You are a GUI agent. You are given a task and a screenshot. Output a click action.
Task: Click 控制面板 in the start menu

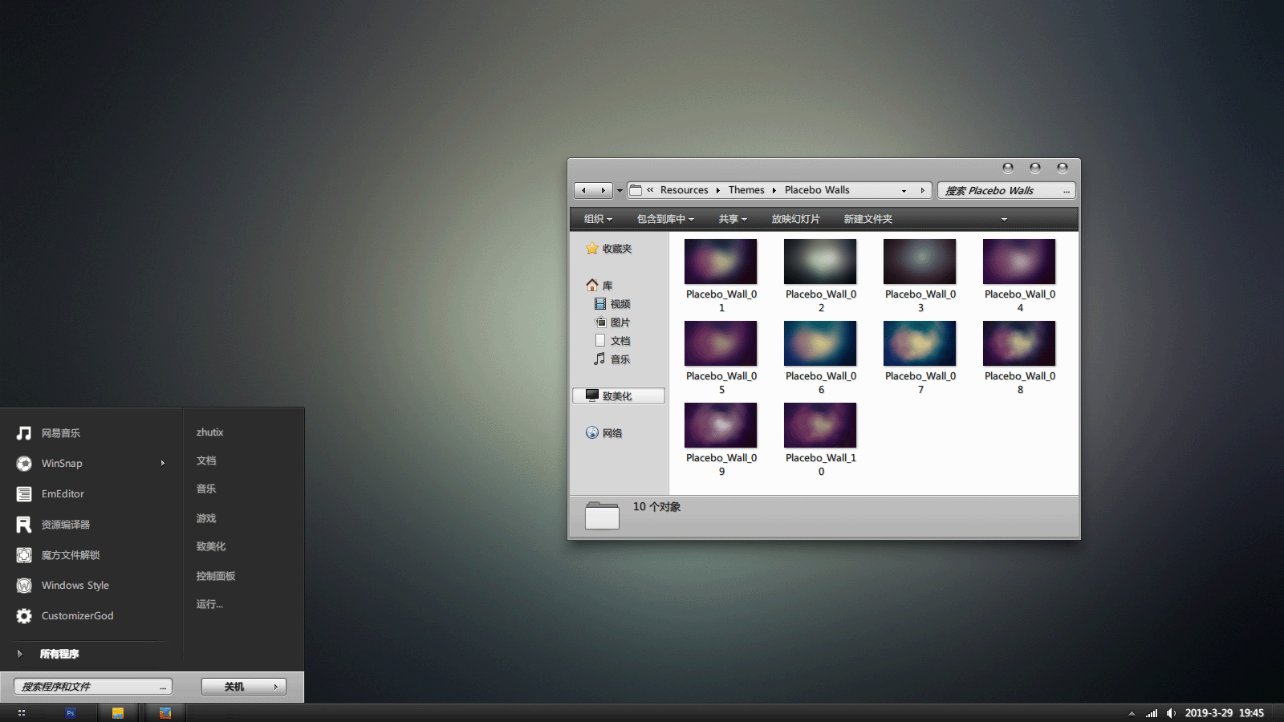pos(216,576)
